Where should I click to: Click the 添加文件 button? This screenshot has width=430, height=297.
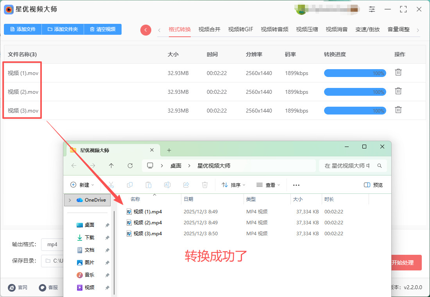(x=23, y=29)
